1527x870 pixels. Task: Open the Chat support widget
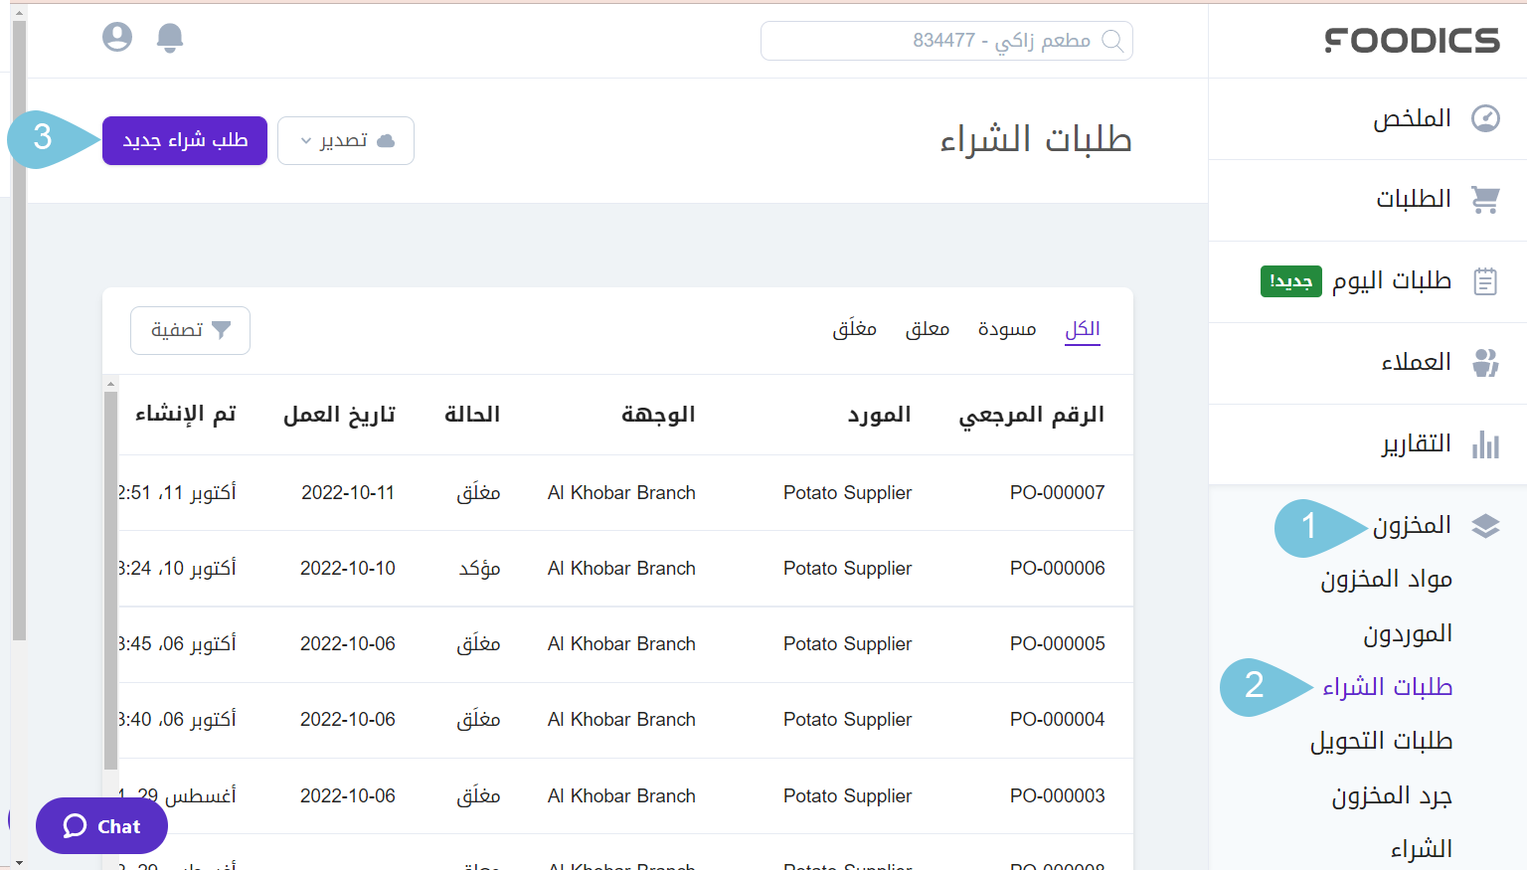click(100, 825)
